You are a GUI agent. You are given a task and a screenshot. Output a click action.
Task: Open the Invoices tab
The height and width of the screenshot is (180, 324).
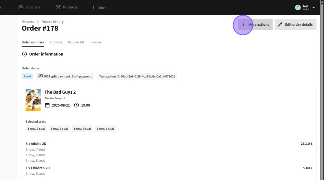point(95,42)
